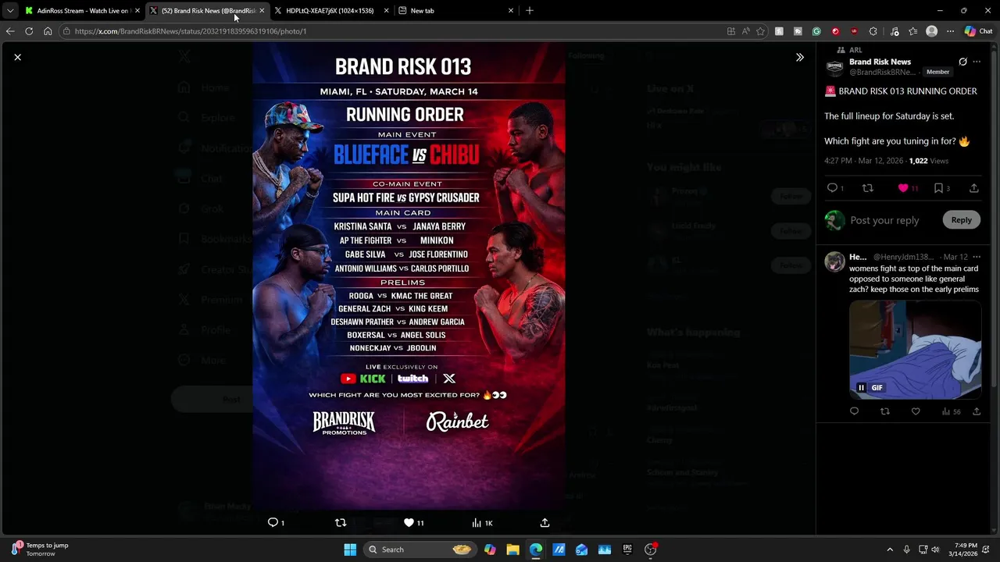Open Brand Risk News profile name

coord(880,62)
